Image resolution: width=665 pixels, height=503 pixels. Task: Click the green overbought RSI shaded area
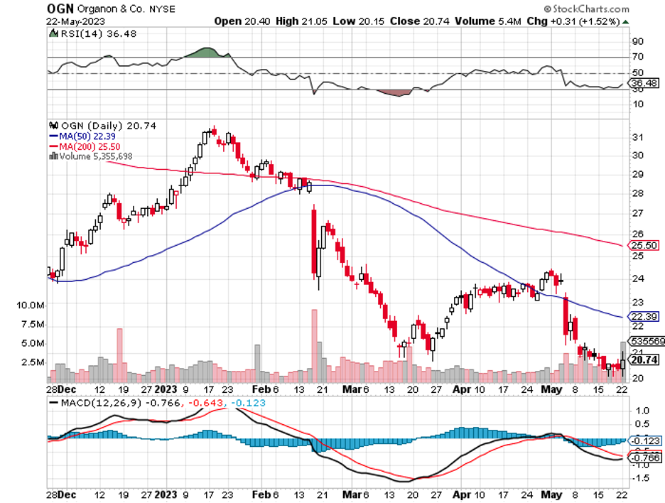click(x=207, y=53)
